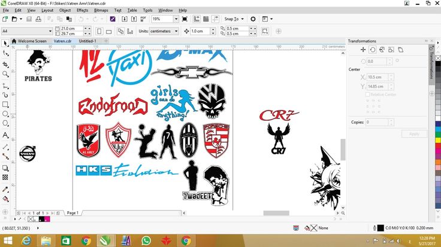Click the quick customize plus button
441x247 pixels.
point(279,31)
